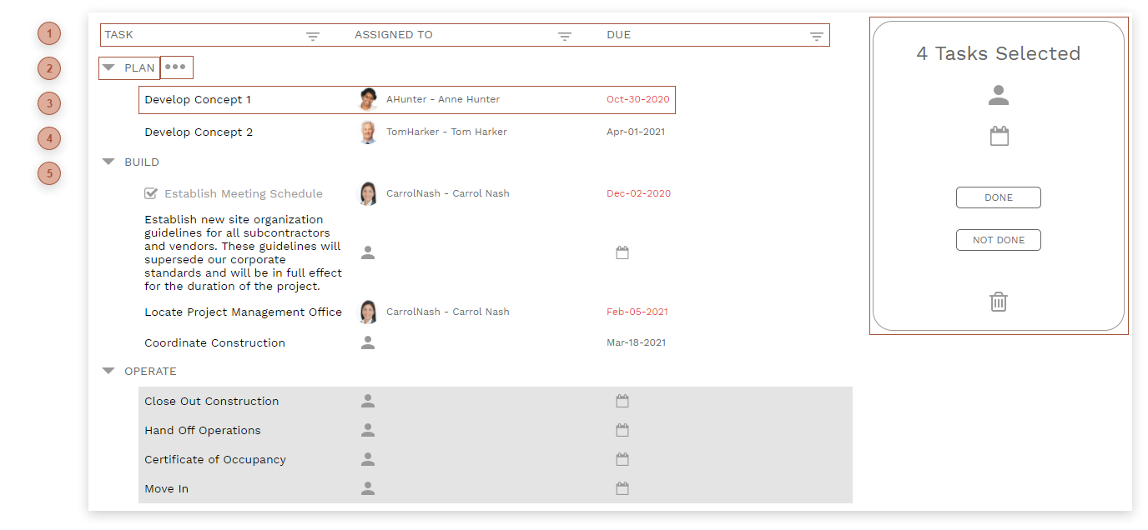The width and height of the screenshot is (1148, 530).
Task: Click the ellipsis options icon beside PLAN
Action: (x=176, y=67)
